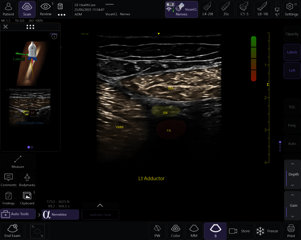
Task: Switch to Color Doppler mode
Action: 175,231
